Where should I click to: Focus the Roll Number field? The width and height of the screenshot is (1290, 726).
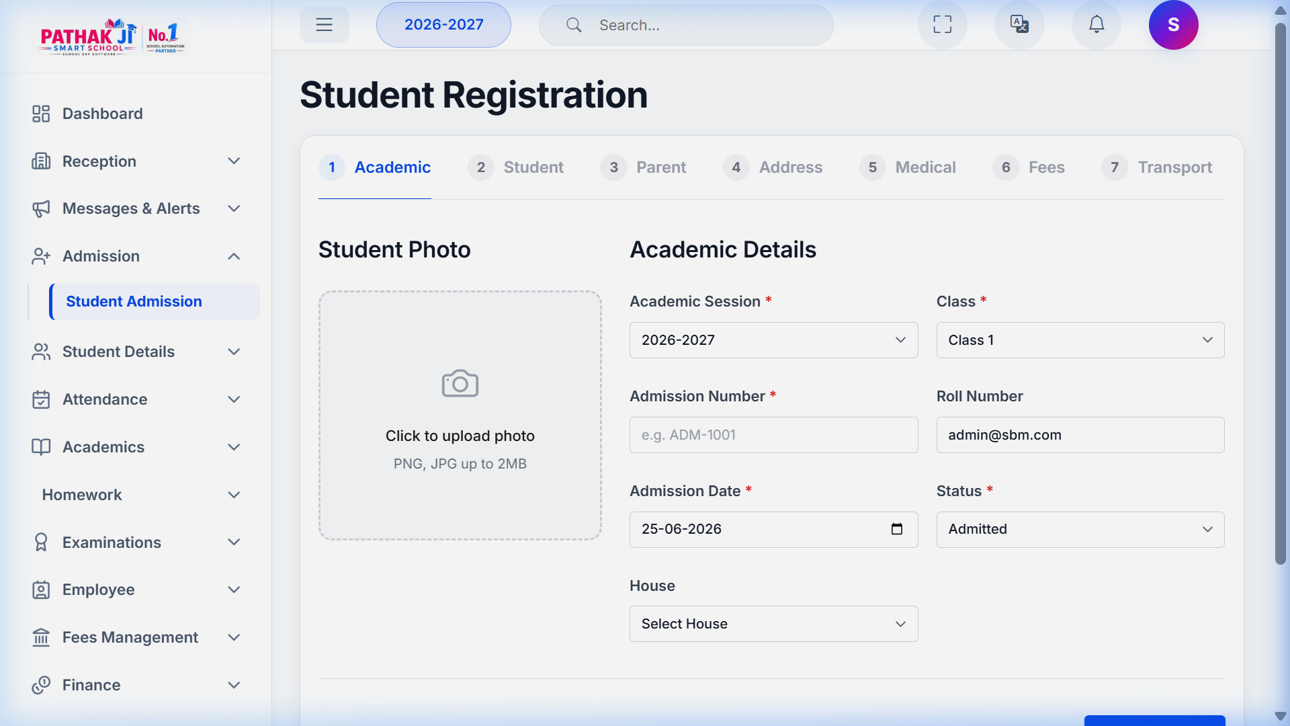click(1080, 435)
